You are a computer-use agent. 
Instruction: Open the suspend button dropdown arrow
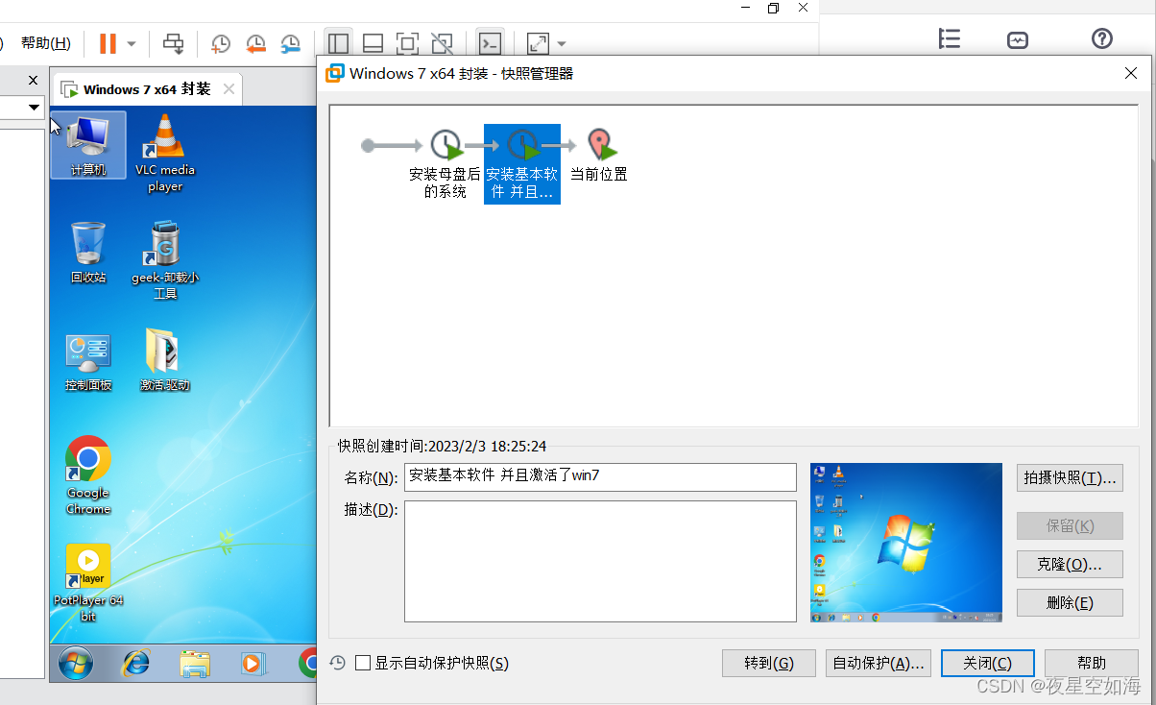pyautogui.click(x=130, y=44)
